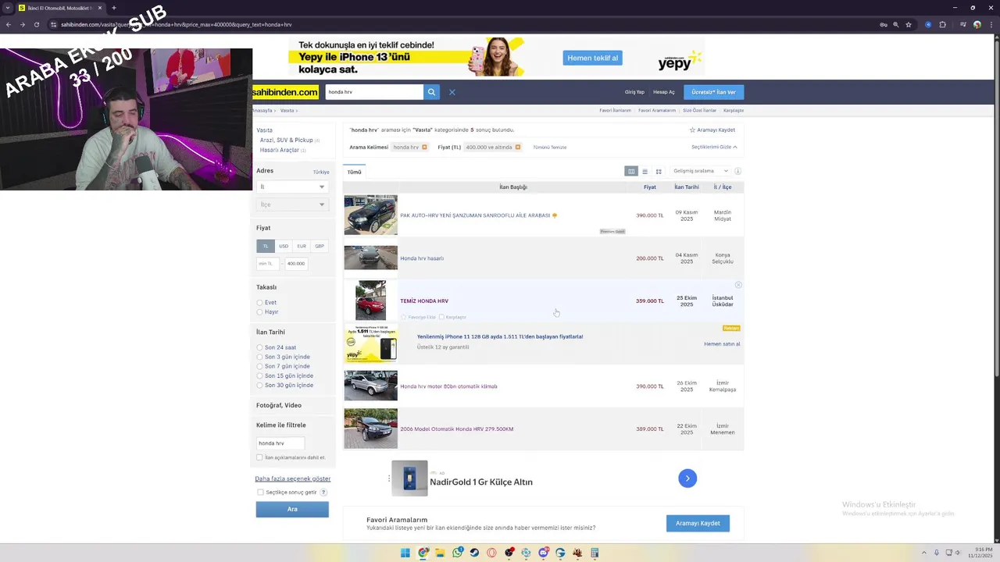The image size is (1000, 562).
Task: Open Calculator from the taskbar
Action: (x=595, y=553)
